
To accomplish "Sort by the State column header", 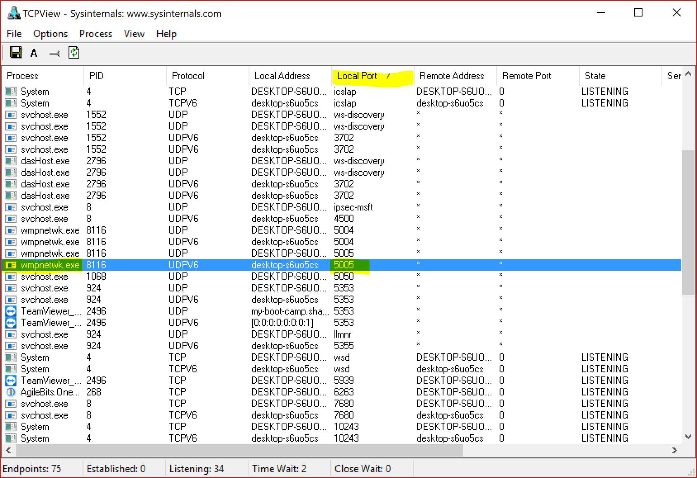I will pos(621,76).
